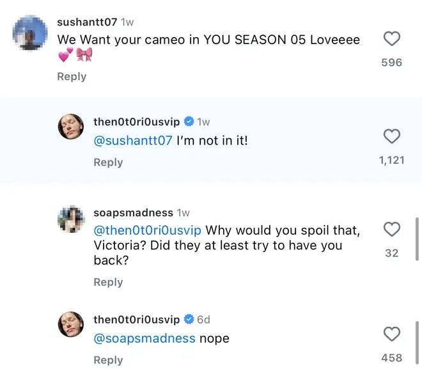Like sushantt07's comment with the heart
Viewport: 422px width, 378px height.
click(x=391, y=39)
